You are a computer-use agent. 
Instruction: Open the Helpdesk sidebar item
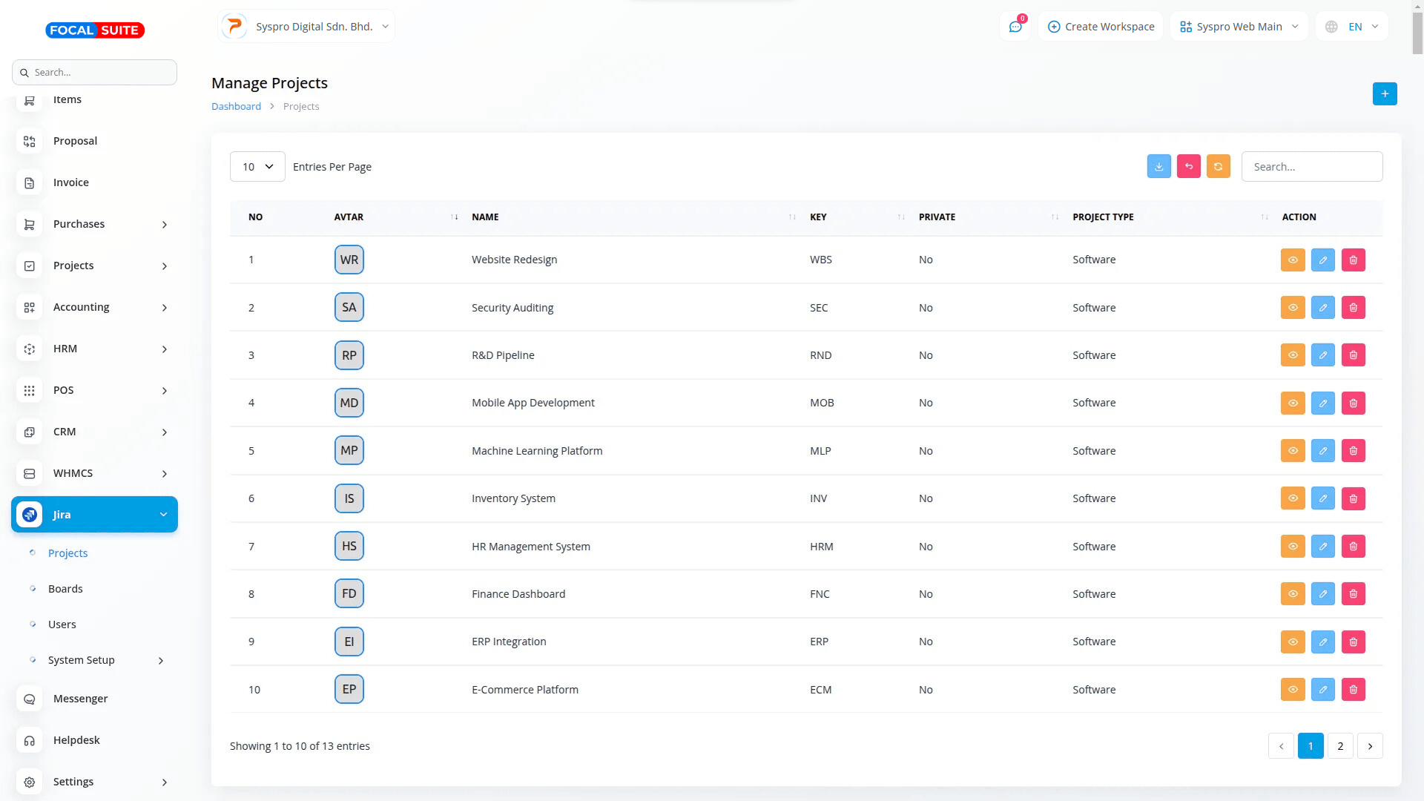(x=76, y=740)
